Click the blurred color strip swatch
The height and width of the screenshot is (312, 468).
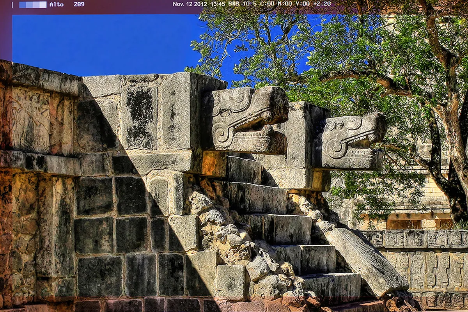click(x=33, y=5)
